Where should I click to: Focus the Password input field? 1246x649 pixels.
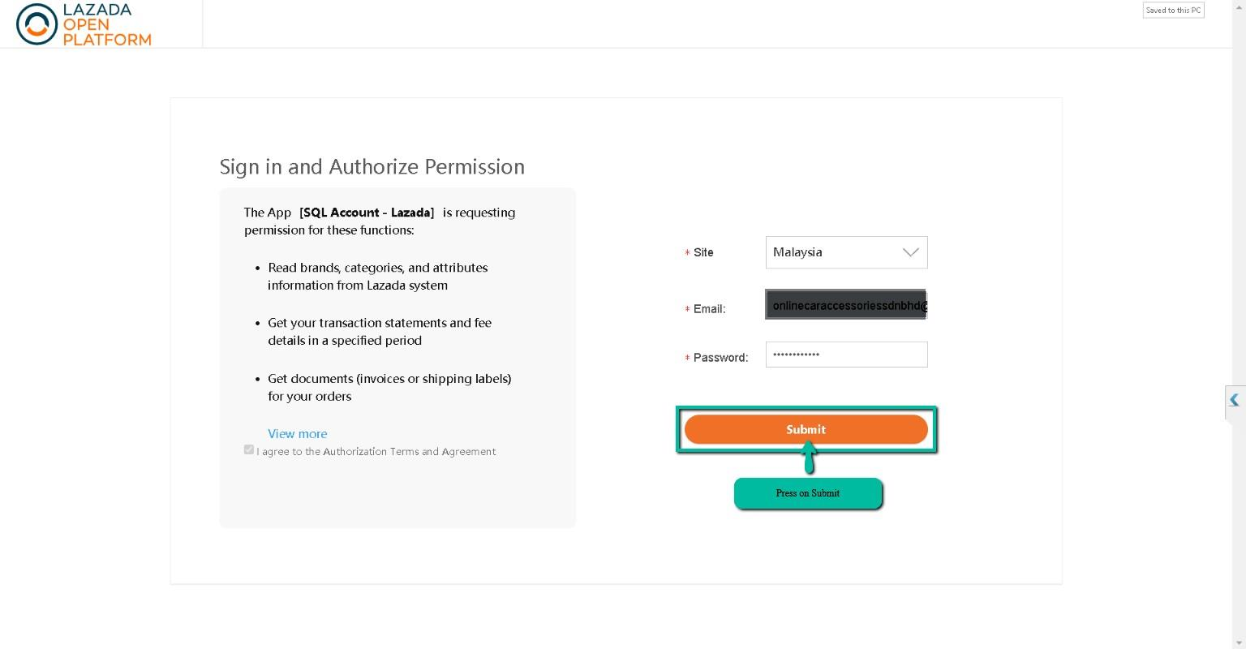[845, 355]
